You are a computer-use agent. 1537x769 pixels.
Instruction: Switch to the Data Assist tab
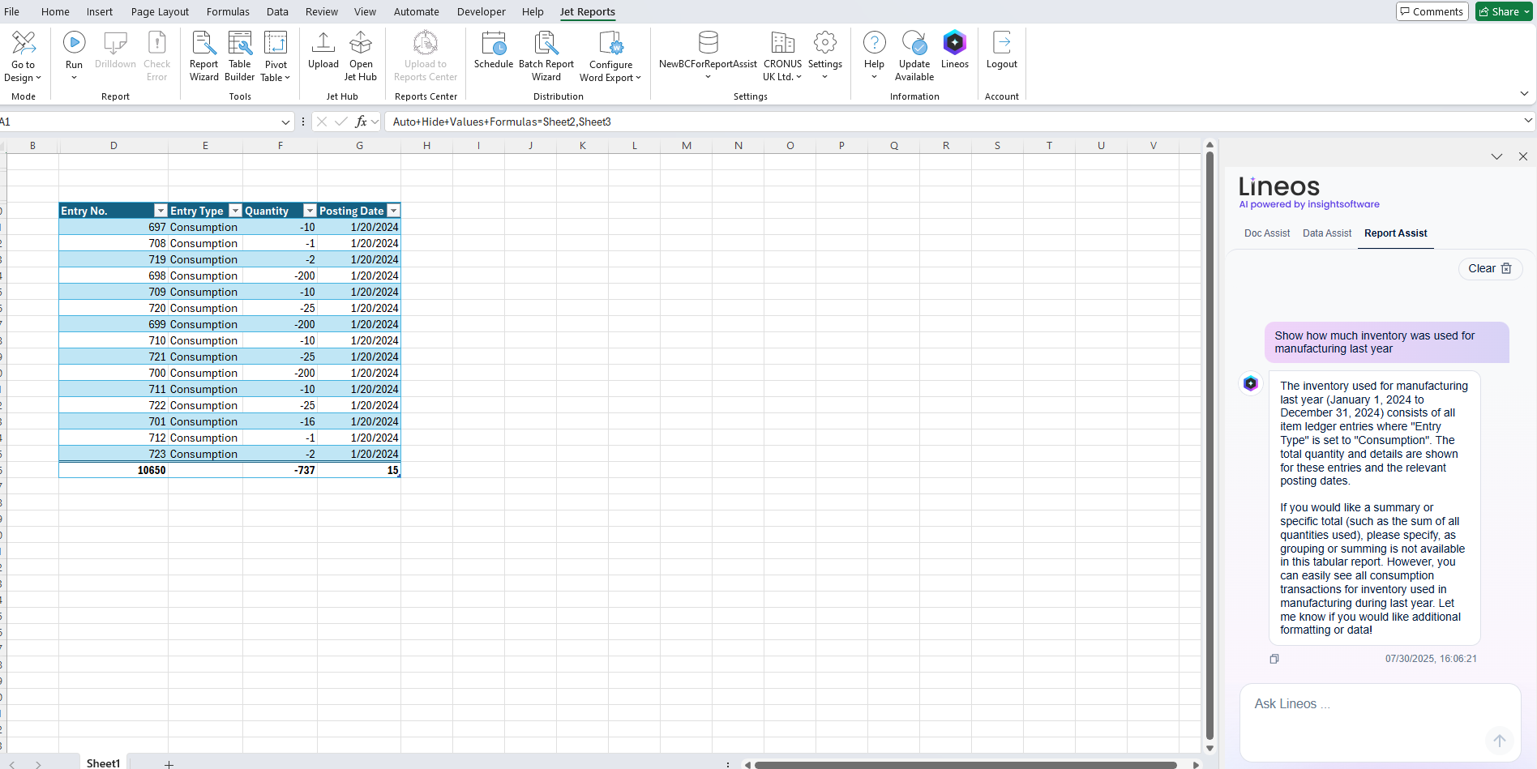(x=1326, y=233)
